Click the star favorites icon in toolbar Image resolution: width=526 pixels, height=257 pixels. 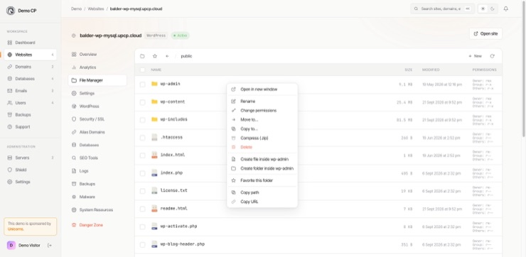pyautogui.click(x=155, y=56)
